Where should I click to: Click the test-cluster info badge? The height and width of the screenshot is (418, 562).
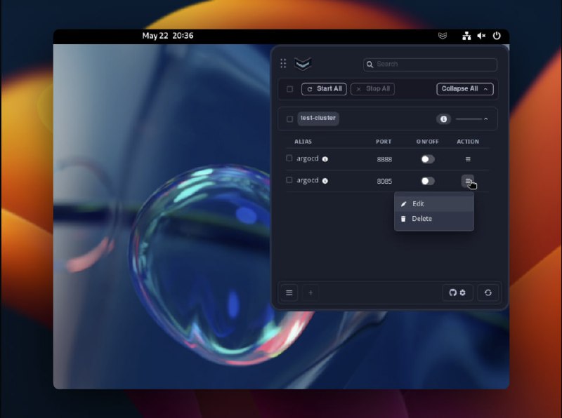point(443,119)
